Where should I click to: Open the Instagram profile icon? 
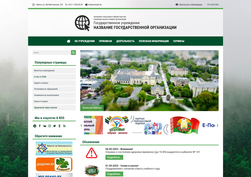(50, 126)
